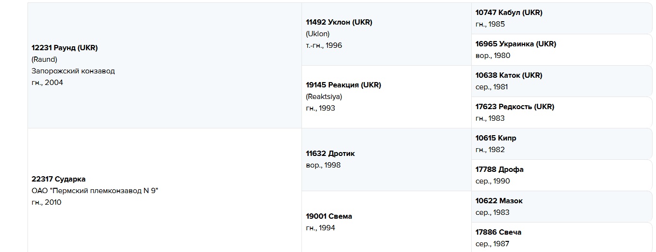Select the 19145 Реакция (UKR) entry
656x252 pixels.
343,85
